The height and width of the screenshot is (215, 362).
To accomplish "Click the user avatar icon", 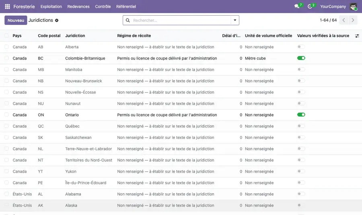I will pyautogui.click(x=354, y=6).
